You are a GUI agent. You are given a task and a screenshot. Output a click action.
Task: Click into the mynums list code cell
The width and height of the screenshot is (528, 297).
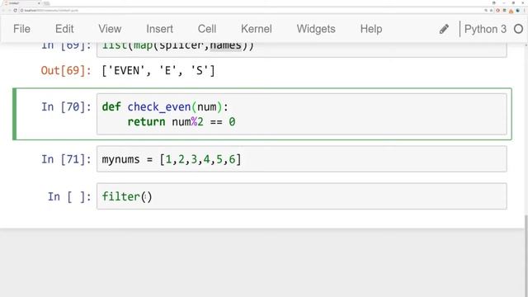click(x=302, y=159)
